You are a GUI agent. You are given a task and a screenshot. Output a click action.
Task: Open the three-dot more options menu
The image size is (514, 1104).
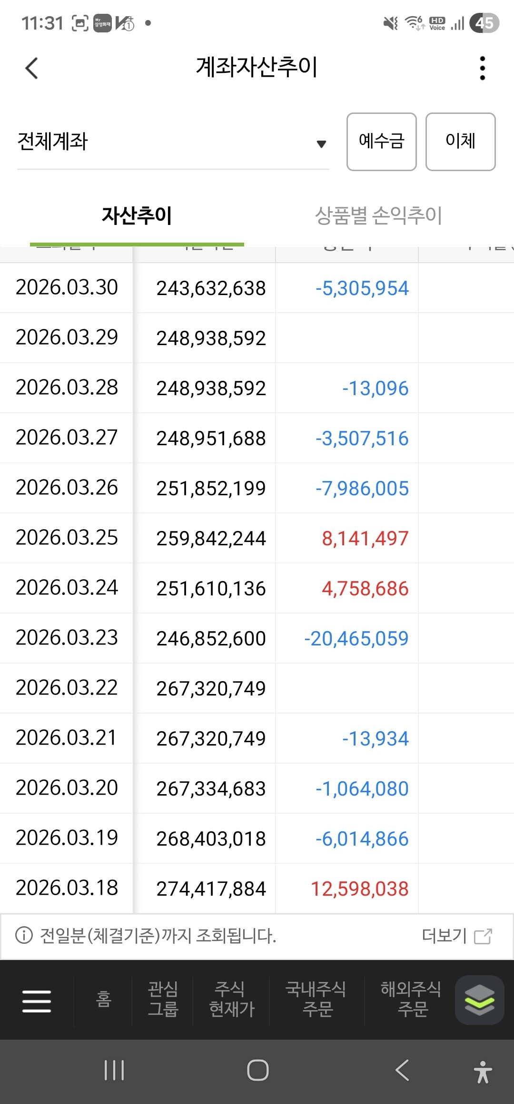482,68
